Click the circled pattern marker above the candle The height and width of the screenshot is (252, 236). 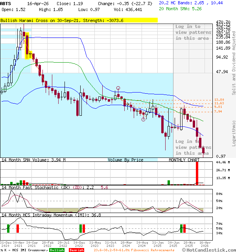pos(118,88)
